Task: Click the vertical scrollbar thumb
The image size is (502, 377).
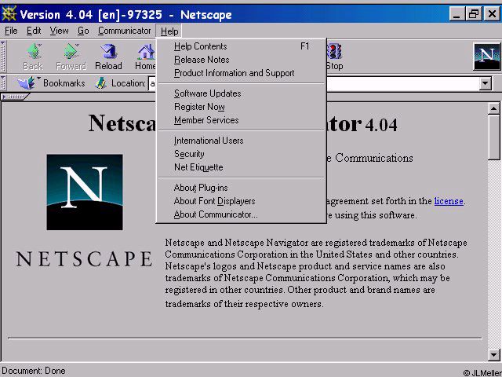Action: 493,137
